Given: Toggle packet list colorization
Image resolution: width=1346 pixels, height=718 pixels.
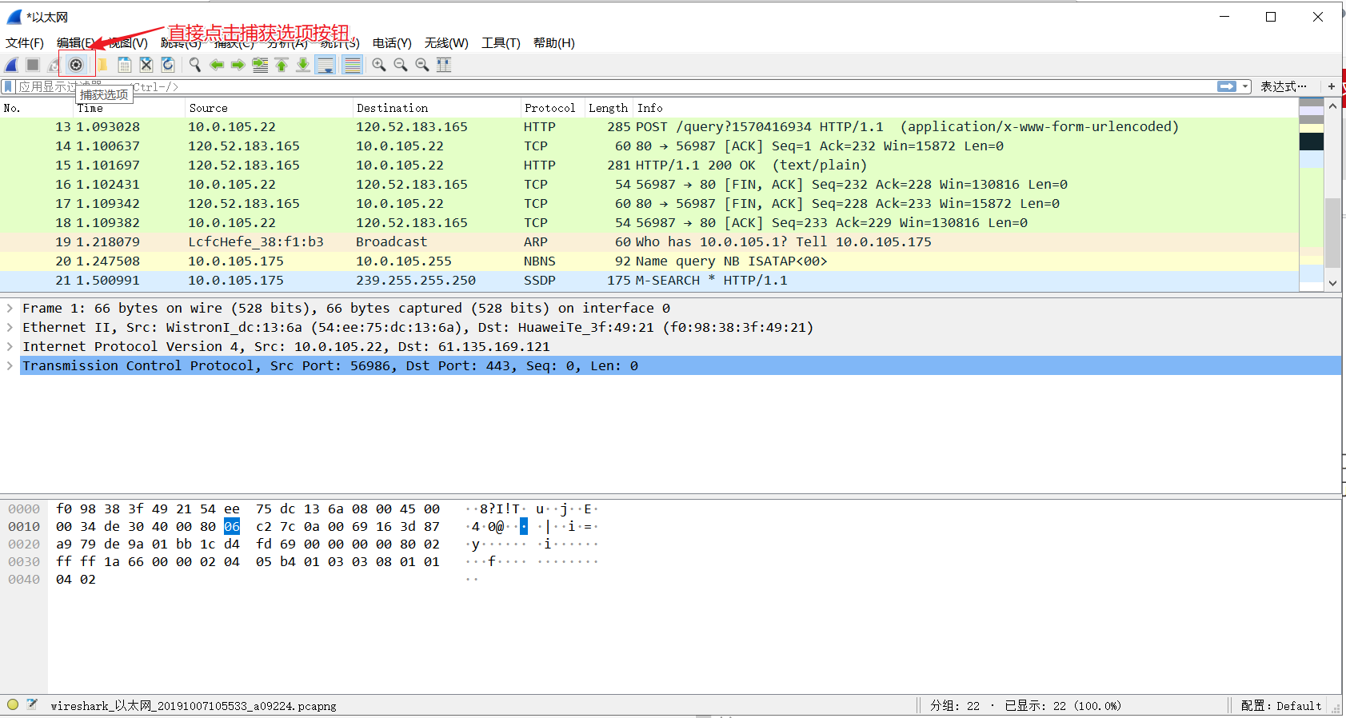Looking at the screenshot, I should (352, 65).
